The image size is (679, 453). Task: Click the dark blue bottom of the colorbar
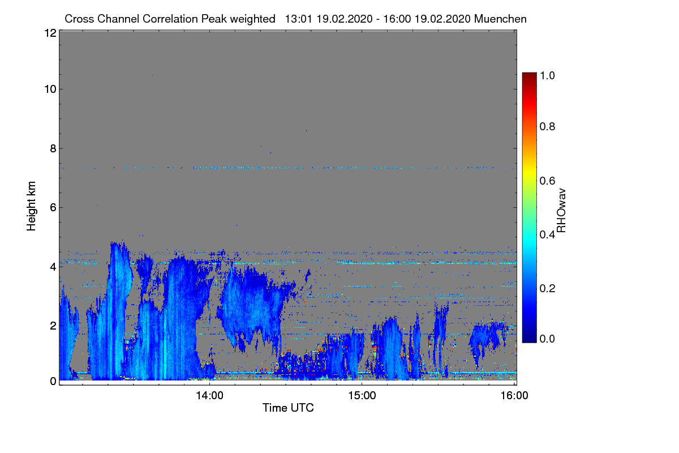529,338
